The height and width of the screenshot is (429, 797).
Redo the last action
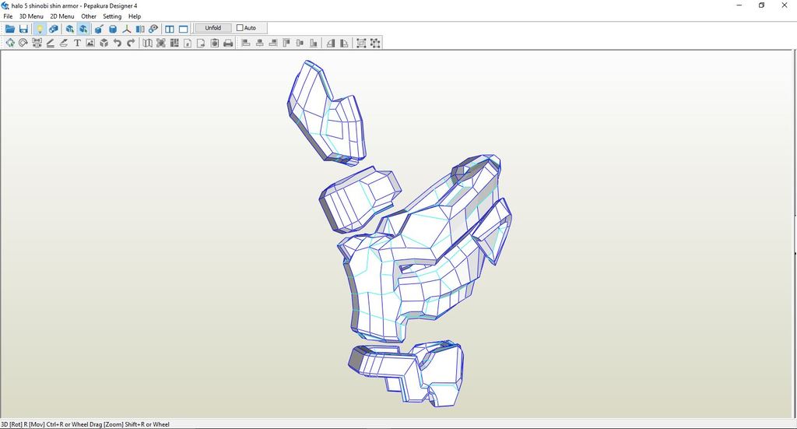pos(131,43)
